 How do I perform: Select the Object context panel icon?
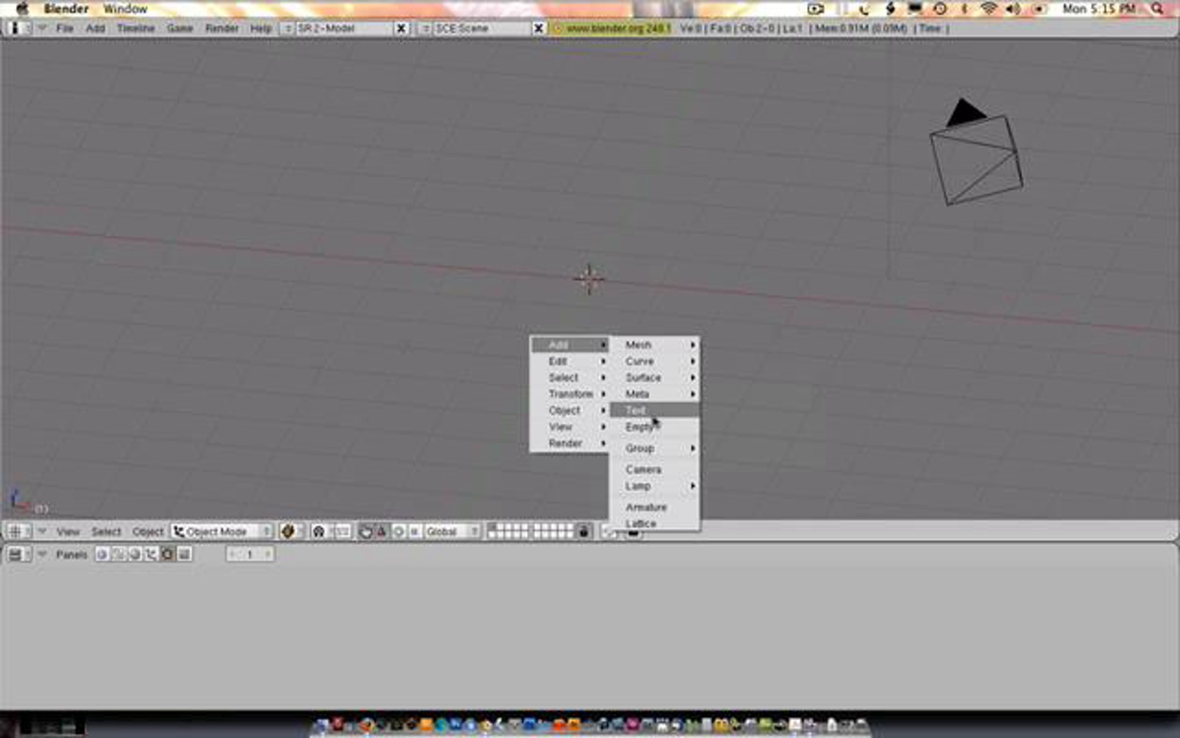coord(151,554)
